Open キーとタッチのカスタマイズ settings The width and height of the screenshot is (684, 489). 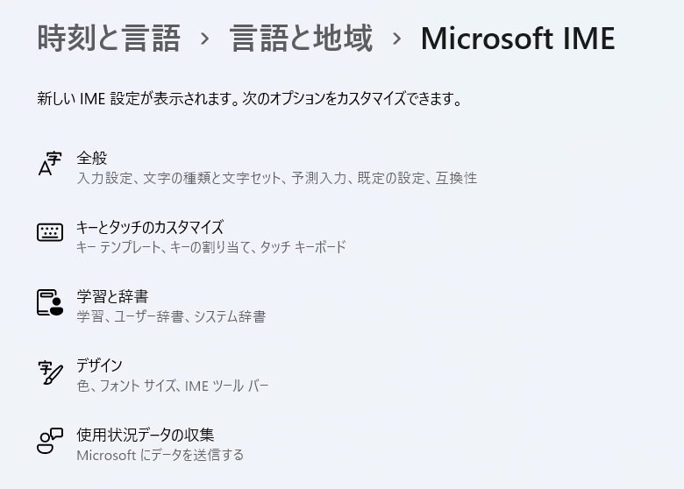click(342, 237)
